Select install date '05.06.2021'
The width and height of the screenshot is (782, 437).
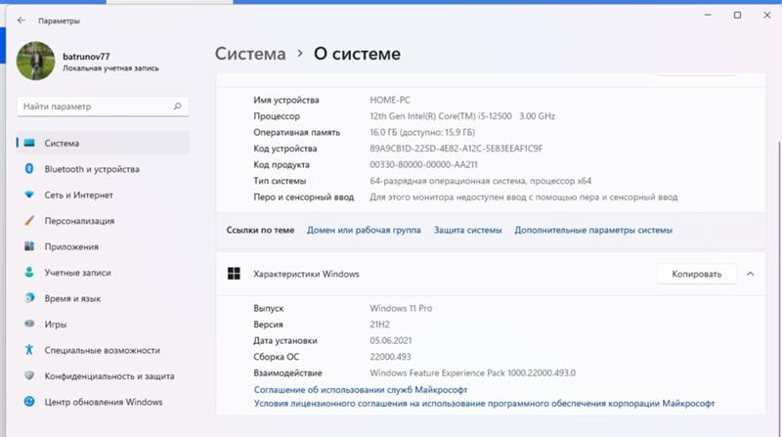tap(390, 341)
